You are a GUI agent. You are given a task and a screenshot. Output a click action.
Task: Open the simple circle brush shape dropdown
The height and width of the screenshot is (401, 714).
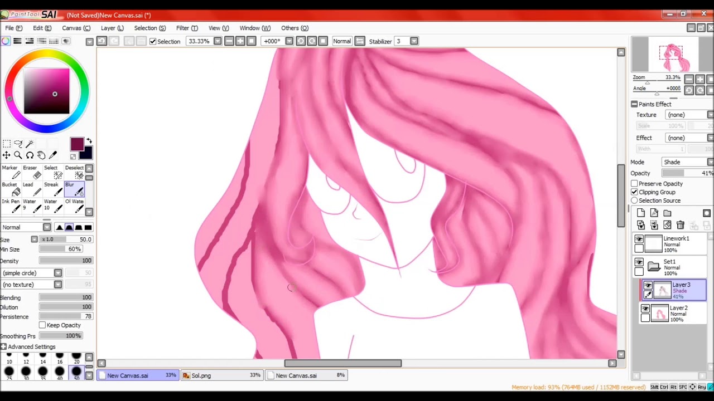click(x=31, y=273)
